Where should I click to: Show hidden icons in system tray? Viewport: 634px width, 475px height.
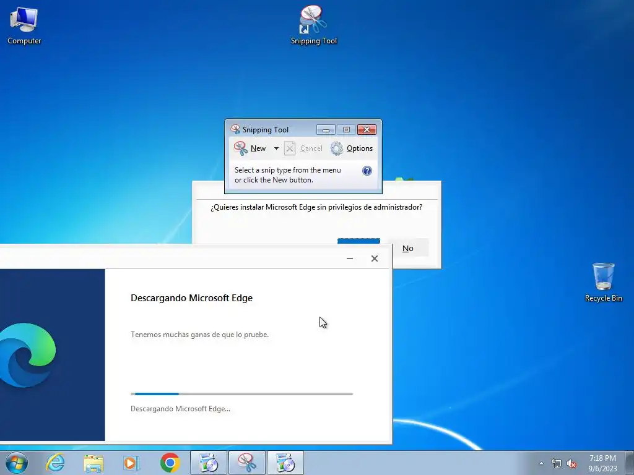[541, 463]
